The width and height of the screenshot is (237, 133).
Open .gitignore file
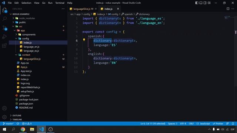[38, 95]
